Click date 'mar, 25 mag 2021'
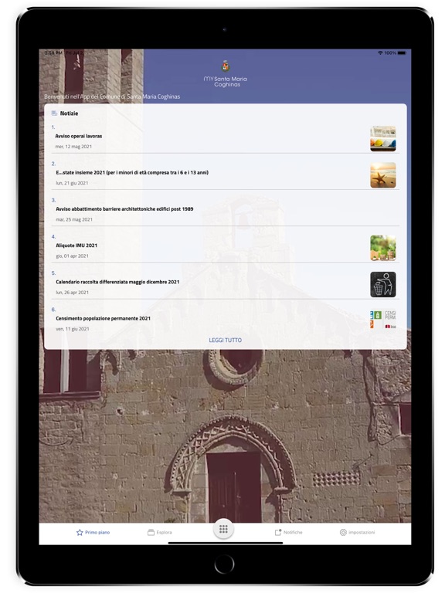The image size is (445, 593). pos(74,220)
